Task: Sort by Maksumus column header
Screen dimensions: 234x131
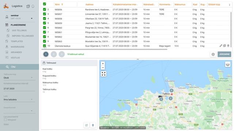Action: click(x=180, y=4)
